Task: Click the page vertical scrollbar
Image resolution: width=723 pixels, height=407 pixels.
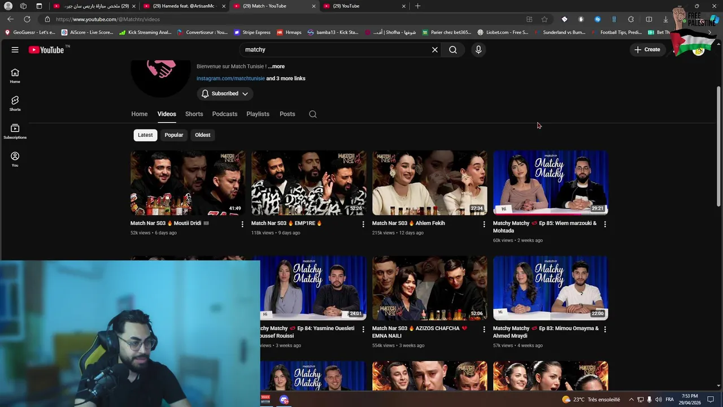Action: coord(718,147)
